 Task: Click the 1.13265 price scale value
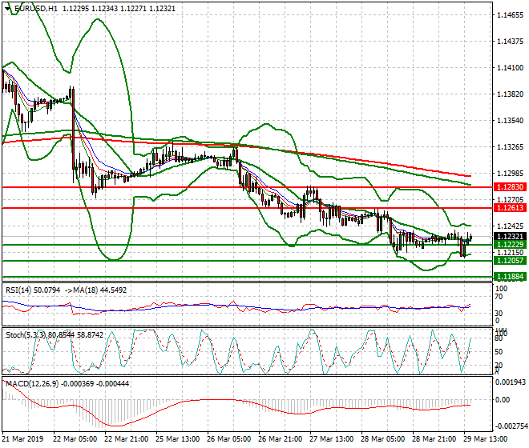(x=510, y=147)
